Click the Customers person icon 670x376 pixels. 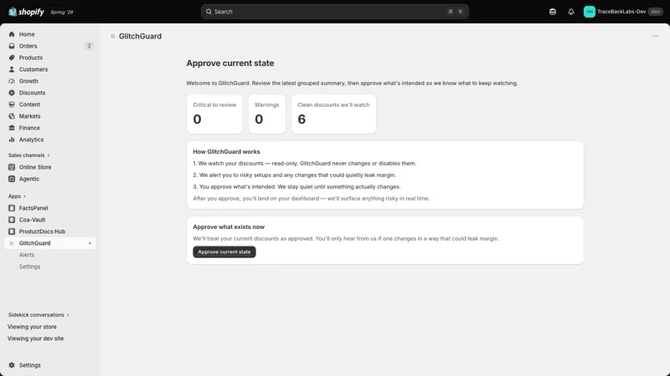(x=12, y=69)
